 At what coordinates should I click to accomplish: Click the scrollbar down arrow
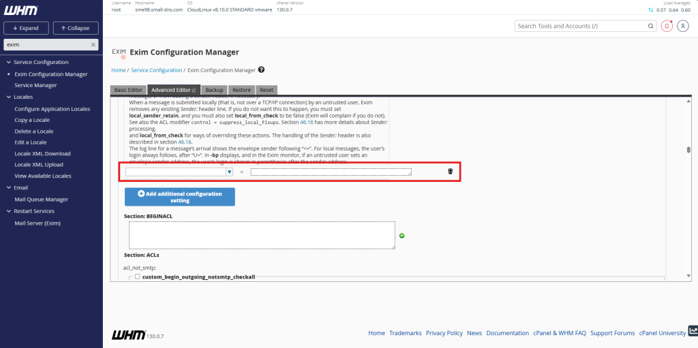pyautogui.click(x=688, y=276)
